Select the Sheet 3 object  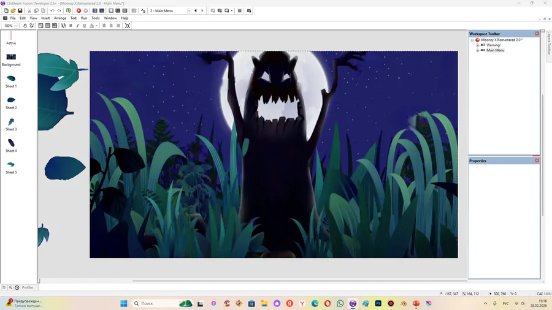pyautogui.click(x=11, y=124)
